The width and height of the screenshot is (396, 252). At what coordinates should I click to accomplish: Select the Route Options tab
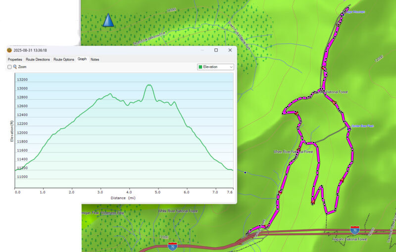coord(64,59)
